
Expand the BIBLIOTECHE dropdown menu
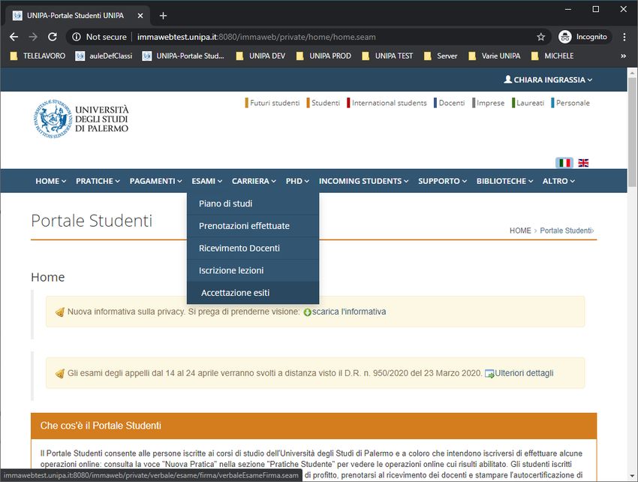504,181
